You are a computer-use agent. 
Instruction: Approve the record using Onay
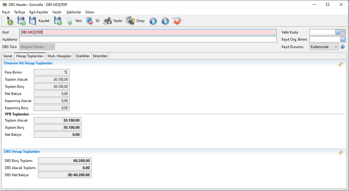click(135, 21)
